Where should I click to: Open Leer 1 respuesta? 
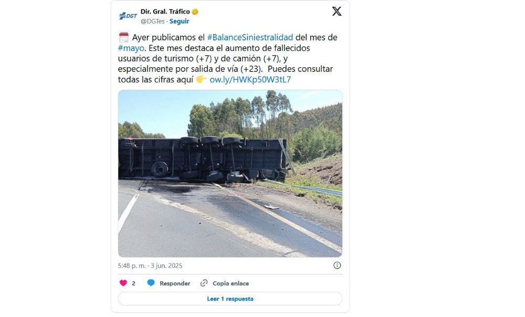pos(230,299)
